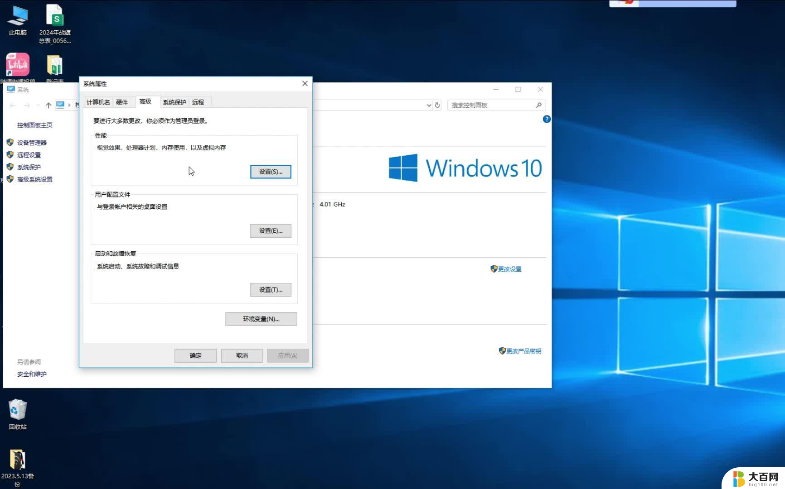785x489 pixels.
Task: Open 设备管理器 link in sidebar
Action: click(x=32, y=143)
